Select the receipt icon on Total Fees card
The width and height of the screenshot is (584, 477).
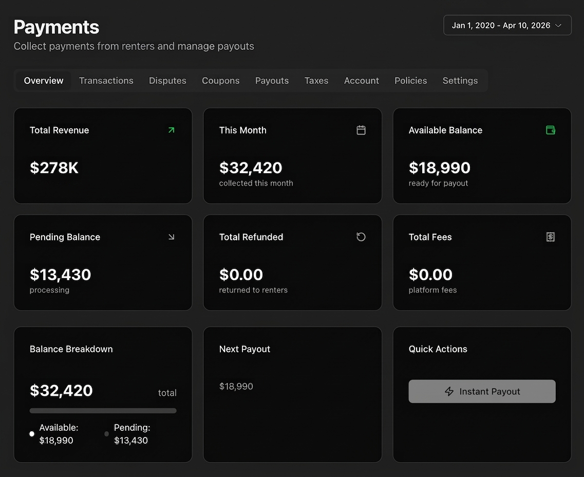(550, 237)
